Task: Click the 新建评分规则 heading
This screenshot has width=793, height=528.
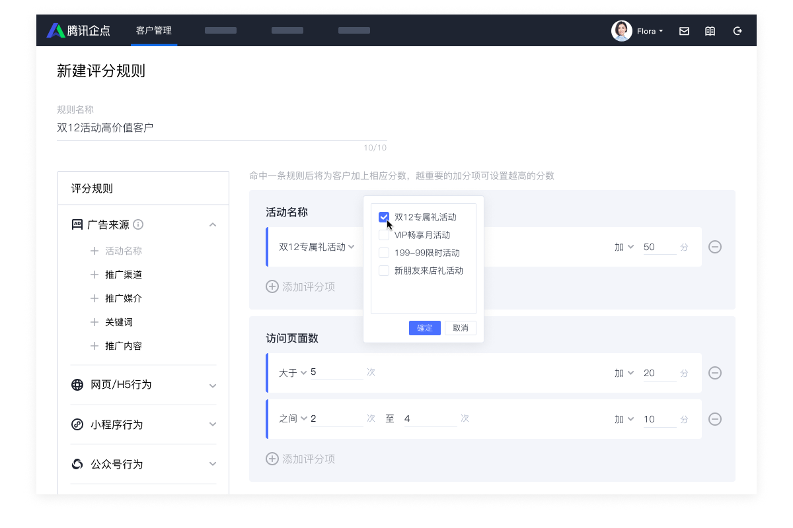Action: pyautogui.click(x=101, y=71)
